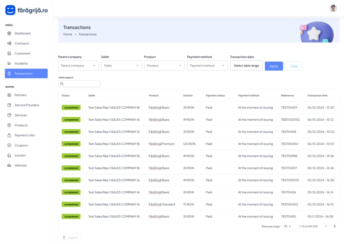Click payment method in TEST00453 row
344x244 pixels.
coord(255,204)
